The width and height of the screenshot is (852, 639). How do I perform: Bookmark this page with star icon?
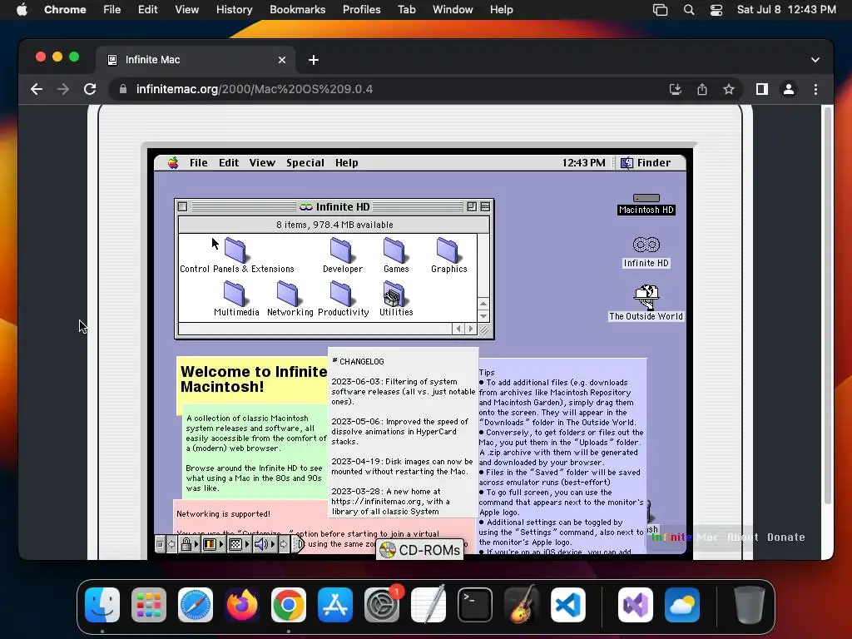[729, 89]
